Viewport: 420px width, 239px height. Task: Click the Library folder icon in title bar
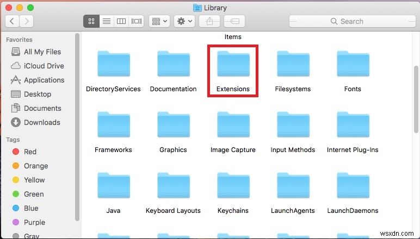coord(197,8)
